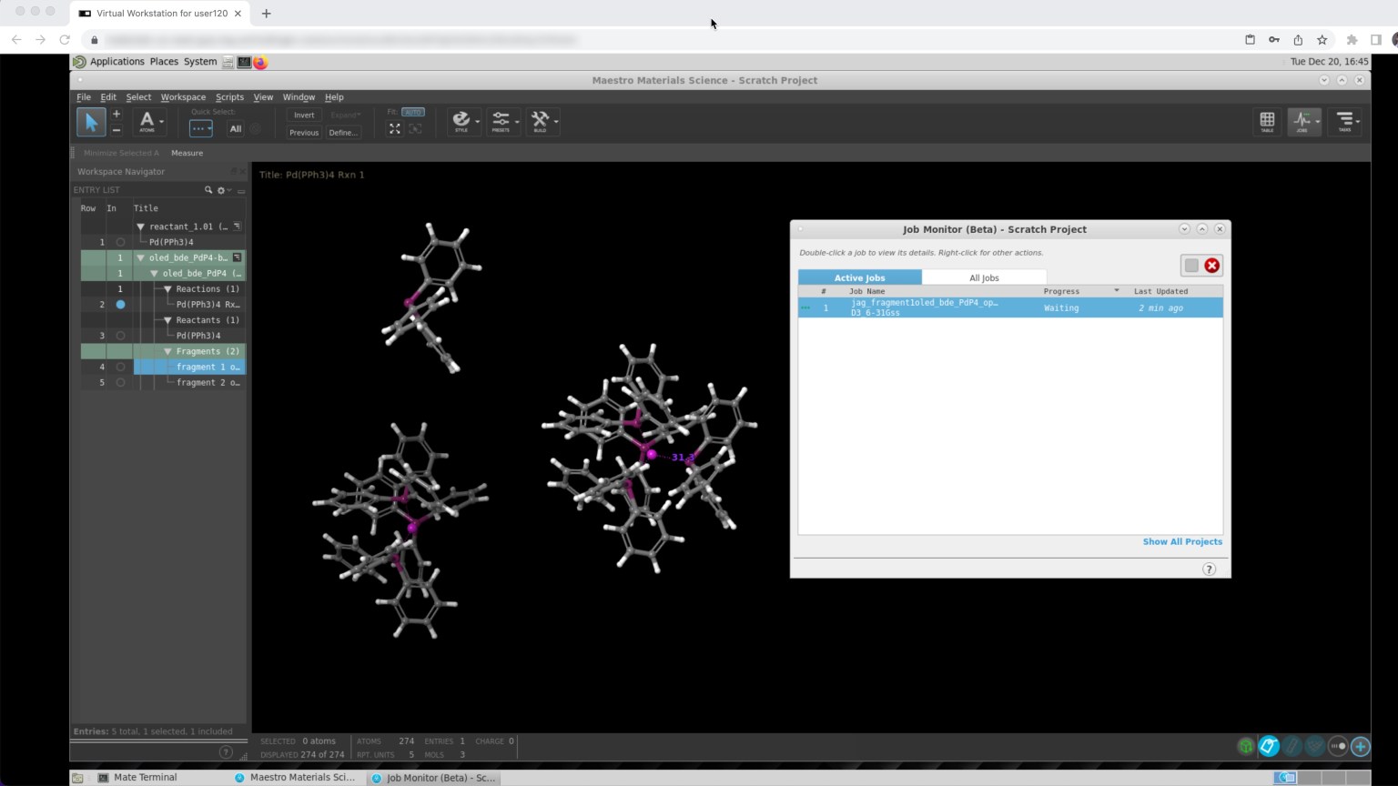Screen dimensions: 1398x786
Task: Open the Tasks panel icon at top right
Action: click(1344, 120)
